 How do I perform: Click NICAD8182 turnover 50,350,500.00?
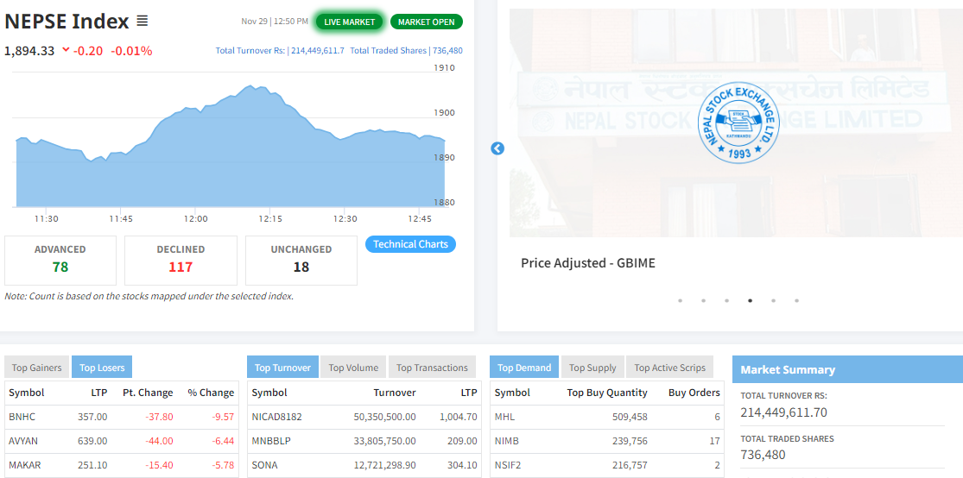pos(385,417)
